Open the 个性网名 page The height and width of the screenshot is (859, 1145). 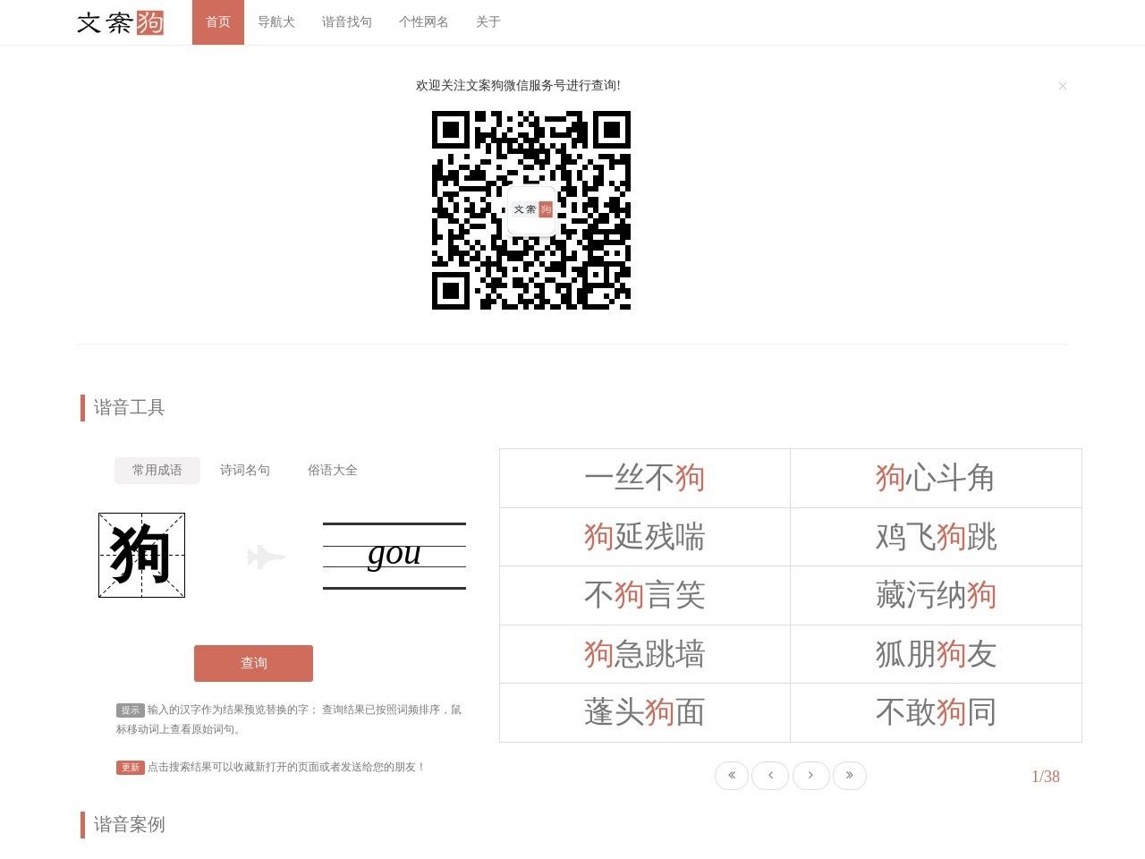pos(423,22)
